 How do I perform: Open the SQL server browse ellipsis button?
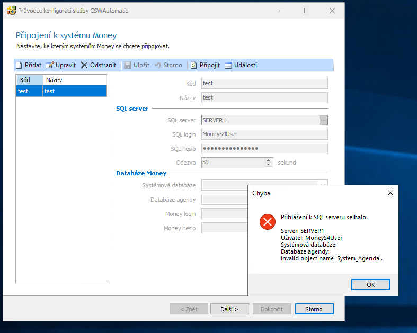323,120
